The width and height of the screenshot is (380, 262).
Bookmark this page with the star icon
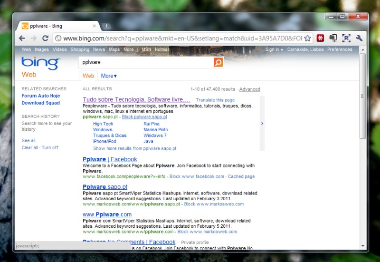click(x=307, y=38)
